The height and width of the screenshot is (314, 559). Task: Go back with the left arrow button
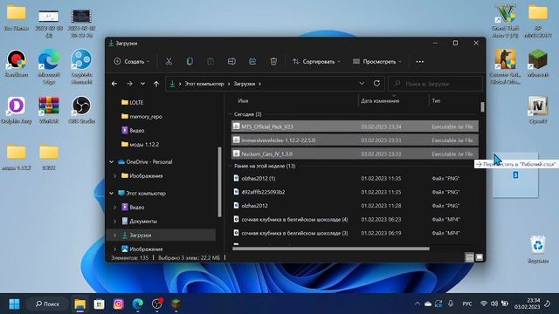(x=114, y=84)
